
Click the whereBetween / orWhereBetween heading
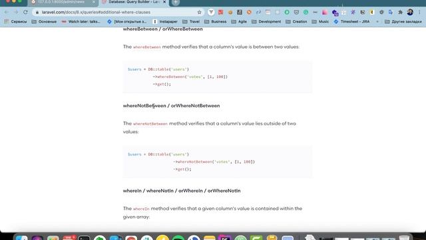click(162, 29)
